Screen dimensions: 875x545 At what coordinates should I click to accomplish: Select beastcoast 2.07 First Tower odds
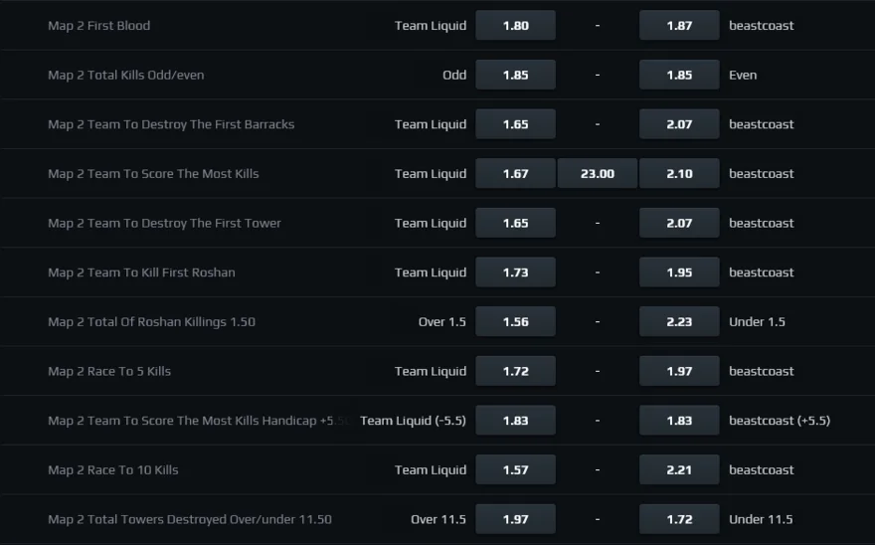[x=679, y=223]
